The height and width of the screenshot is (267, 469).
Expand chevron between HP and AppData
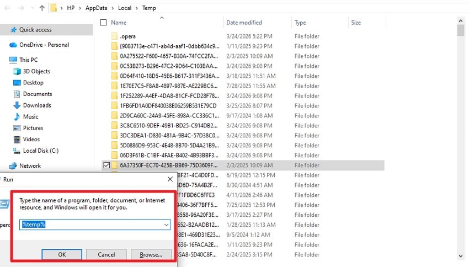[80, 8]
